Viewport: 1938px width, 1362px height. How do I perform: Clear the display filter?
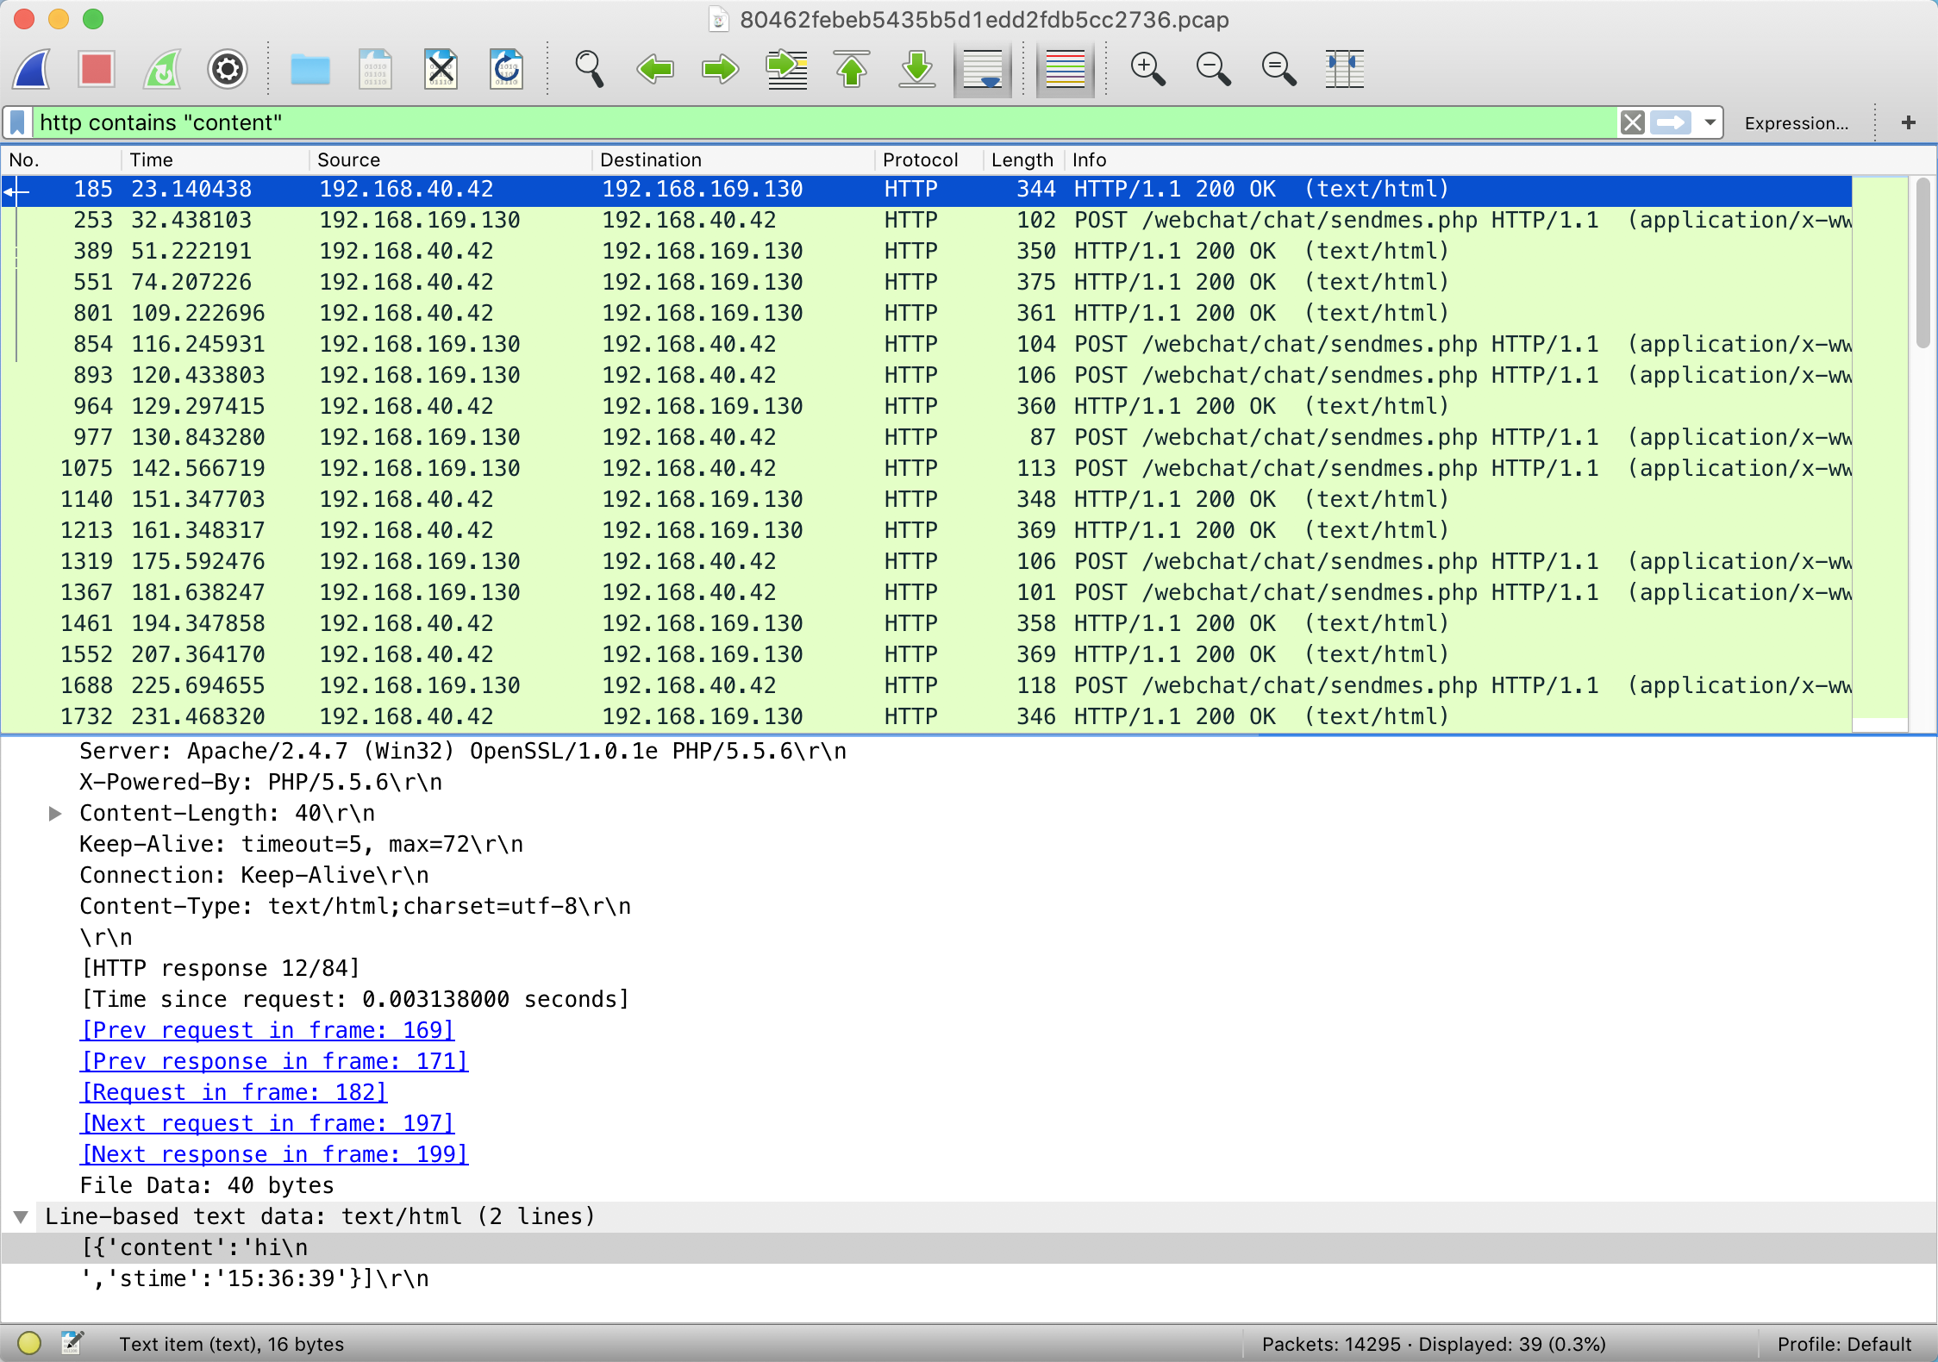[x=1632, y=122]
